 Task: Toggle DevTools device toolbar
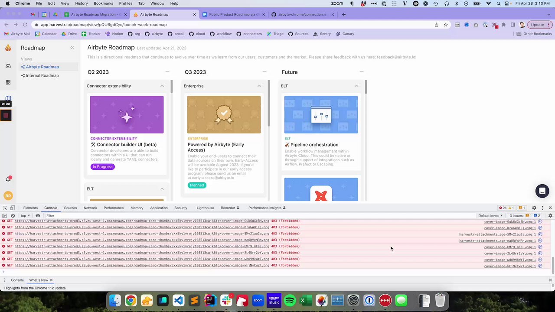click(13, 208)
